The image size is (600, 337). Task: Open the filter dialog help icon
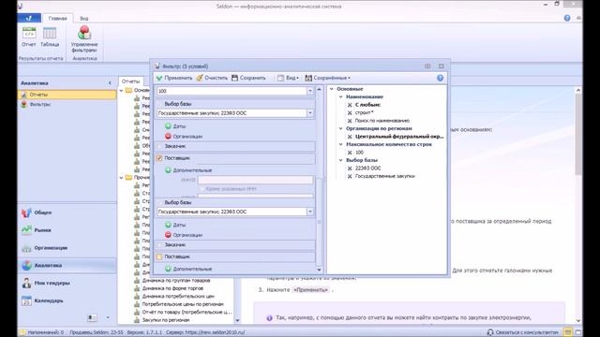tap(440, 78)
